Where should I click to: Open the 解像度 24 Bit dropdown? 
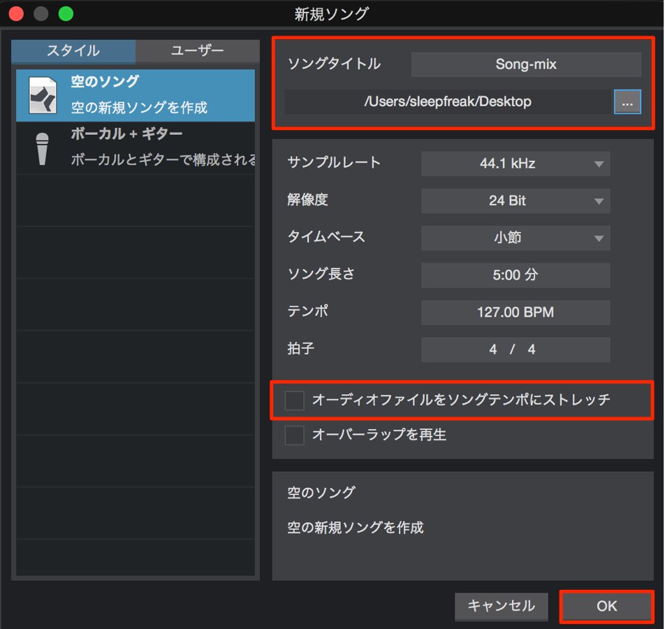(516, 201)
